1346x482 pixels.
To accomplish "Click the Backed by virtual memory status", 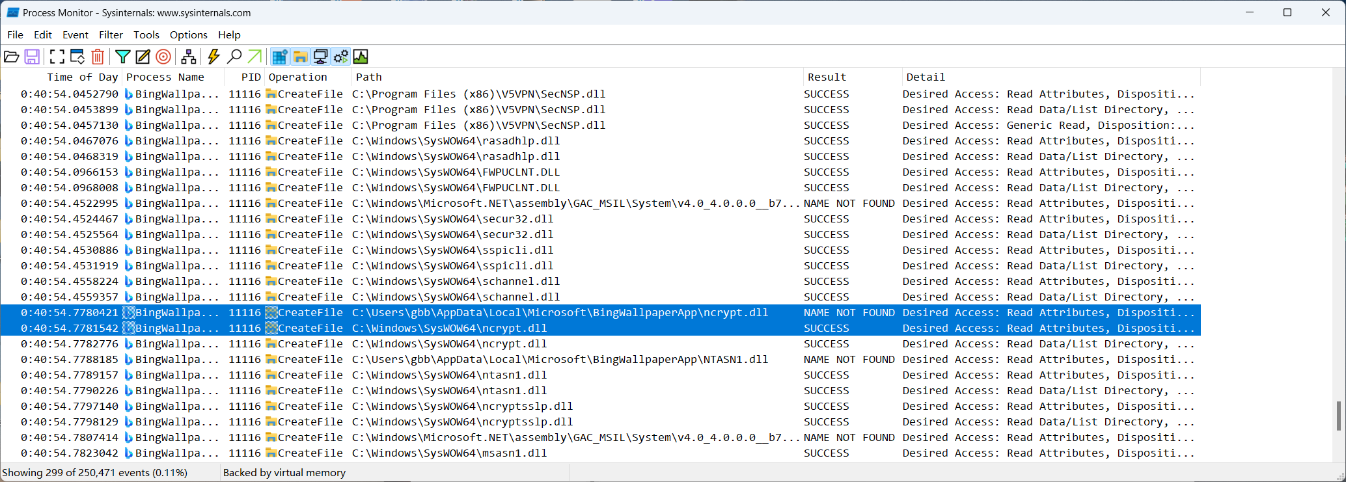I will click(284, 473).
